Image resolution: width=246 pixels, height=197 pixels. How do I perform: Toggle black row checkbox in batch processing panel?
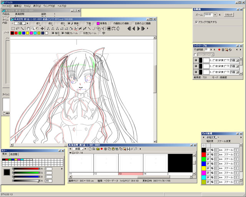point(208,150)
